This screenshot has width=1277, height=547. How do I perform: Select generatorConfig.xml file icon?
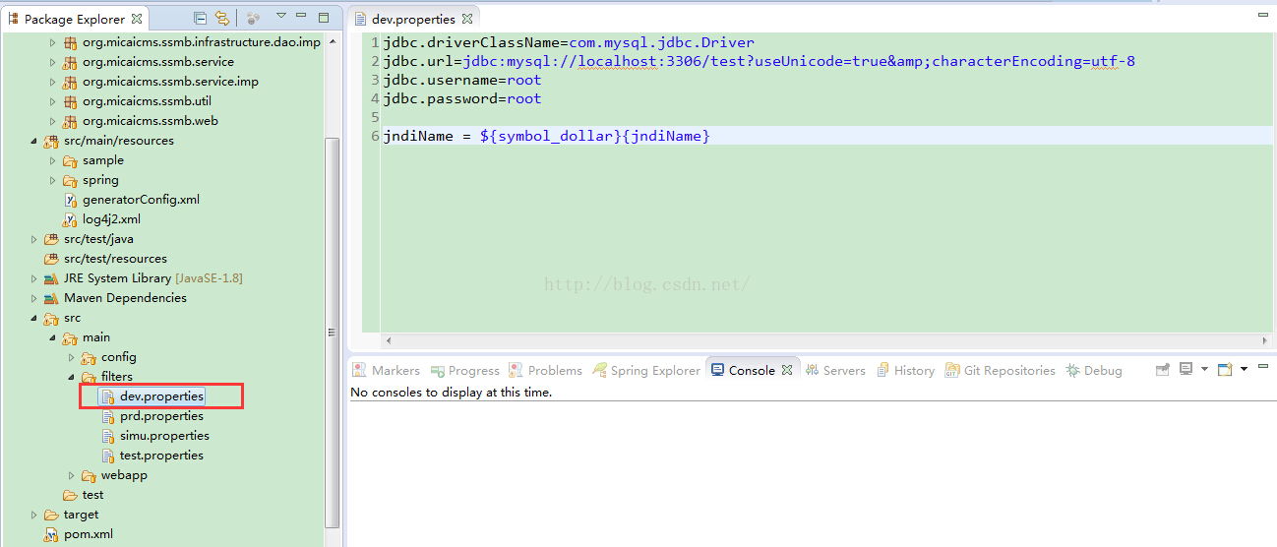point(70,200)
